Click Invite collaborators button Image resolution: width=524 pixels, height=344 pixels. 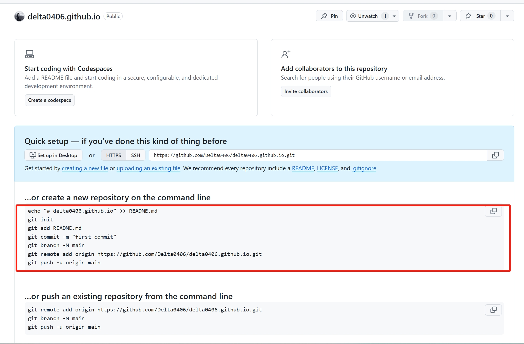(306, 91)
